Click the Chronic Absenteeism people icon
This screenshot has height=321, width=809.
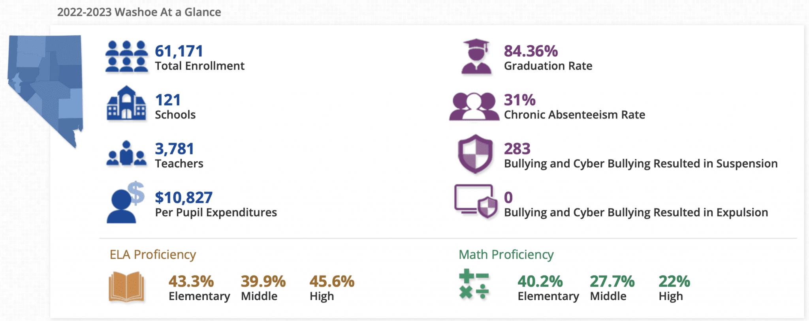[474, 106]
